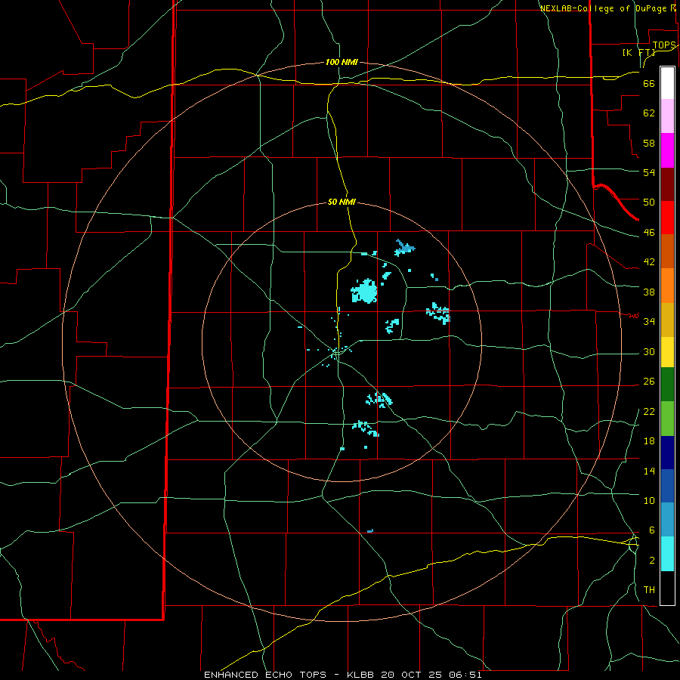680x680 pixels.
Task: Click the legend value "18"
Action: click(x=649, y=441)
